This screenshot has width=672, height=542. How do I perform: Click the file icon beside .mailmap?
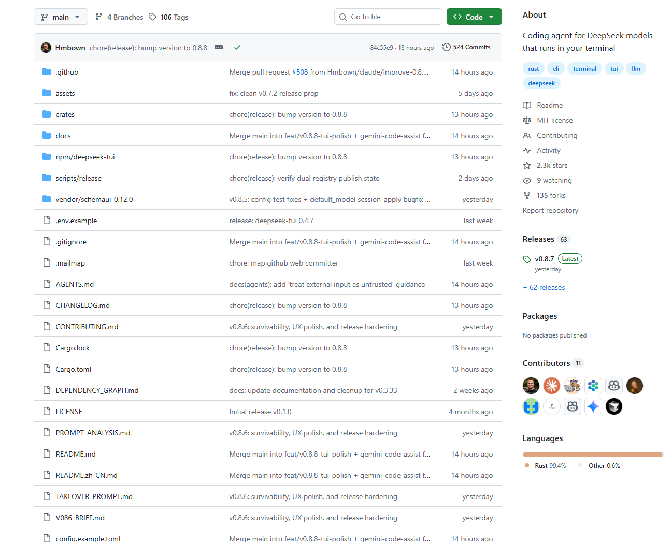click(47, 263)
